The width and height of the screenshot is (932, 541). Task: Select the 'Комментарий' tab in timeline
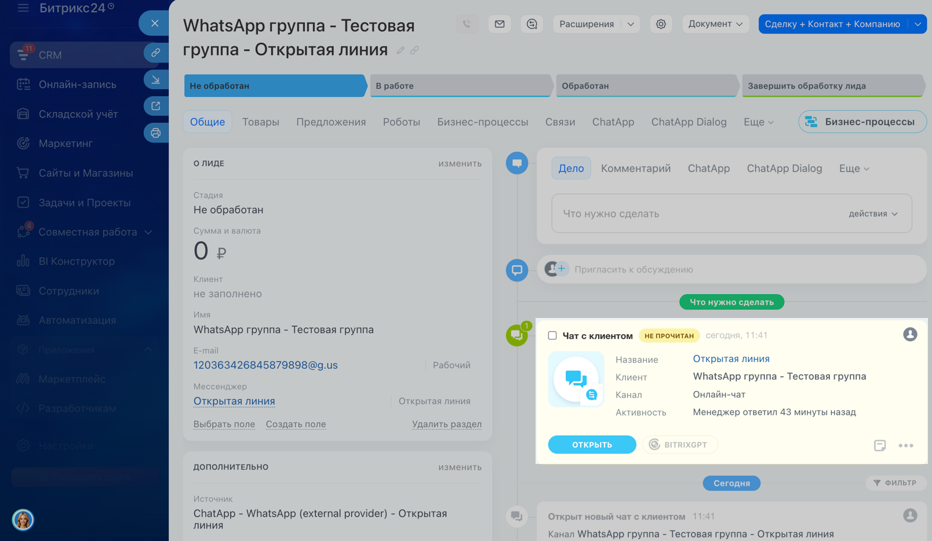tap(635, 169)
